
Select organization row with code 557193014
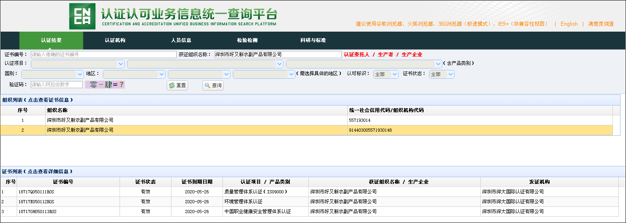coord(198,120)
